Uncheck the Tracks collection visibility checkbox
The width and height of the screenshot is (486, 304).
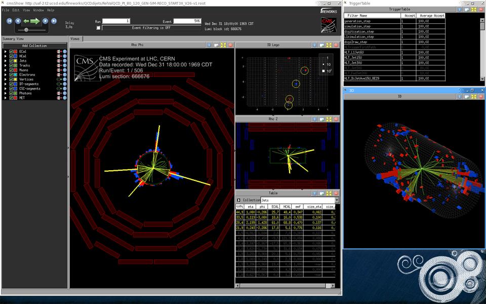[x=11, y=65]
